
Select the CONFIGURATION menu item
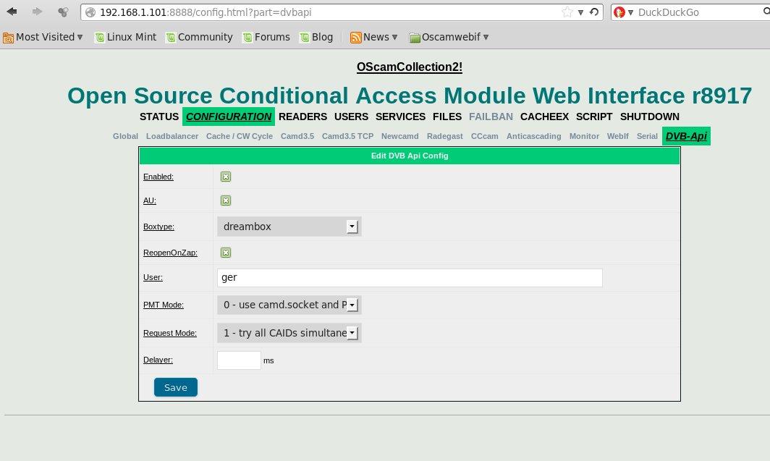(x=229, y=117)
